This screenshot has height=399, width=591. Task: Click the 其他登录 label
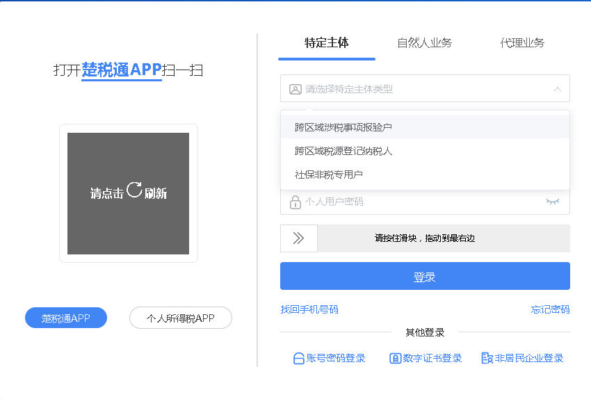point(425,332)
